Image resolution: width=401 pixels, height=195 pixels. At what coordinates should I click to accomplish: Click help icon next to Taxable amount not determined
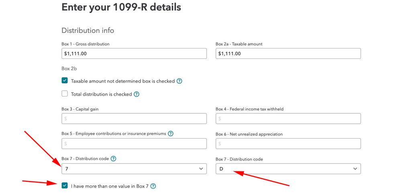[179, 81]
